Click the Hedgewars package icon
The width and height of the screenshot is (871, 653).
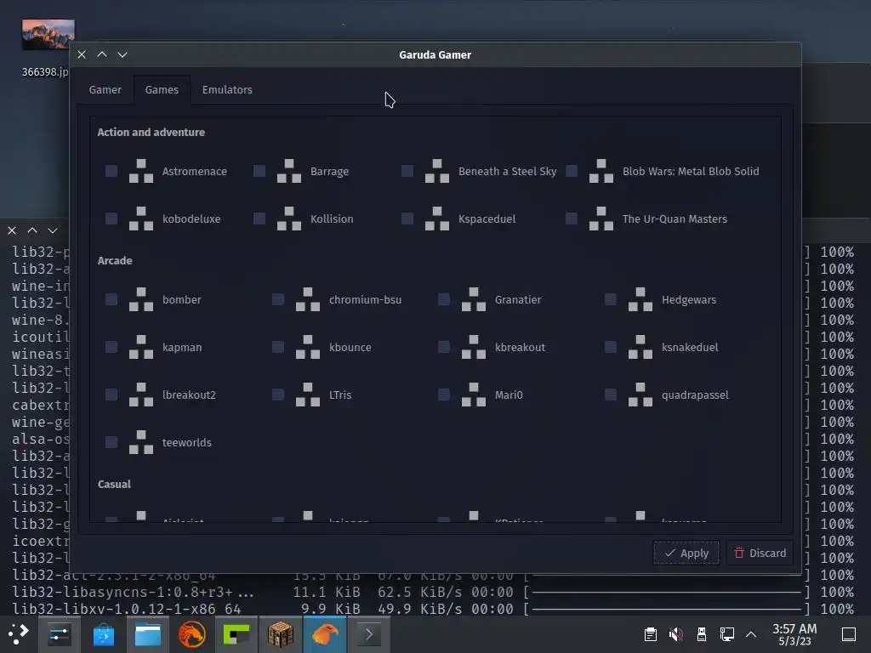coord(640,299)
